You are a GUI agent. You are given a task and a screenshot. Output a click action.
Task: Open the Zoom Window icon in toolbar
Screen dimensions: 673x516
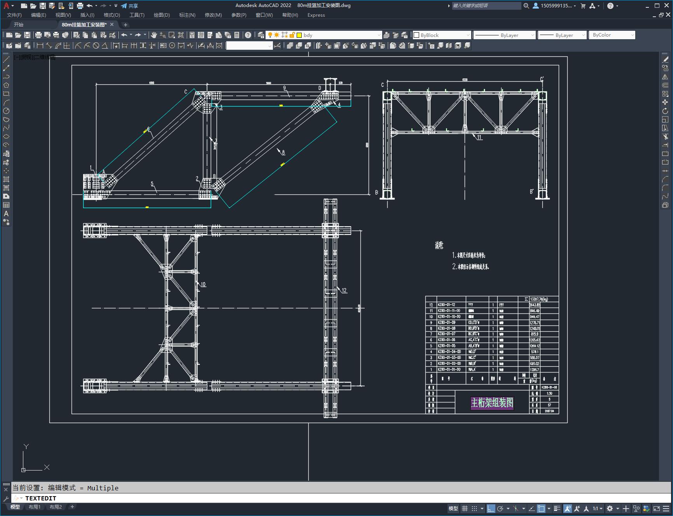(x=172, y=35)
